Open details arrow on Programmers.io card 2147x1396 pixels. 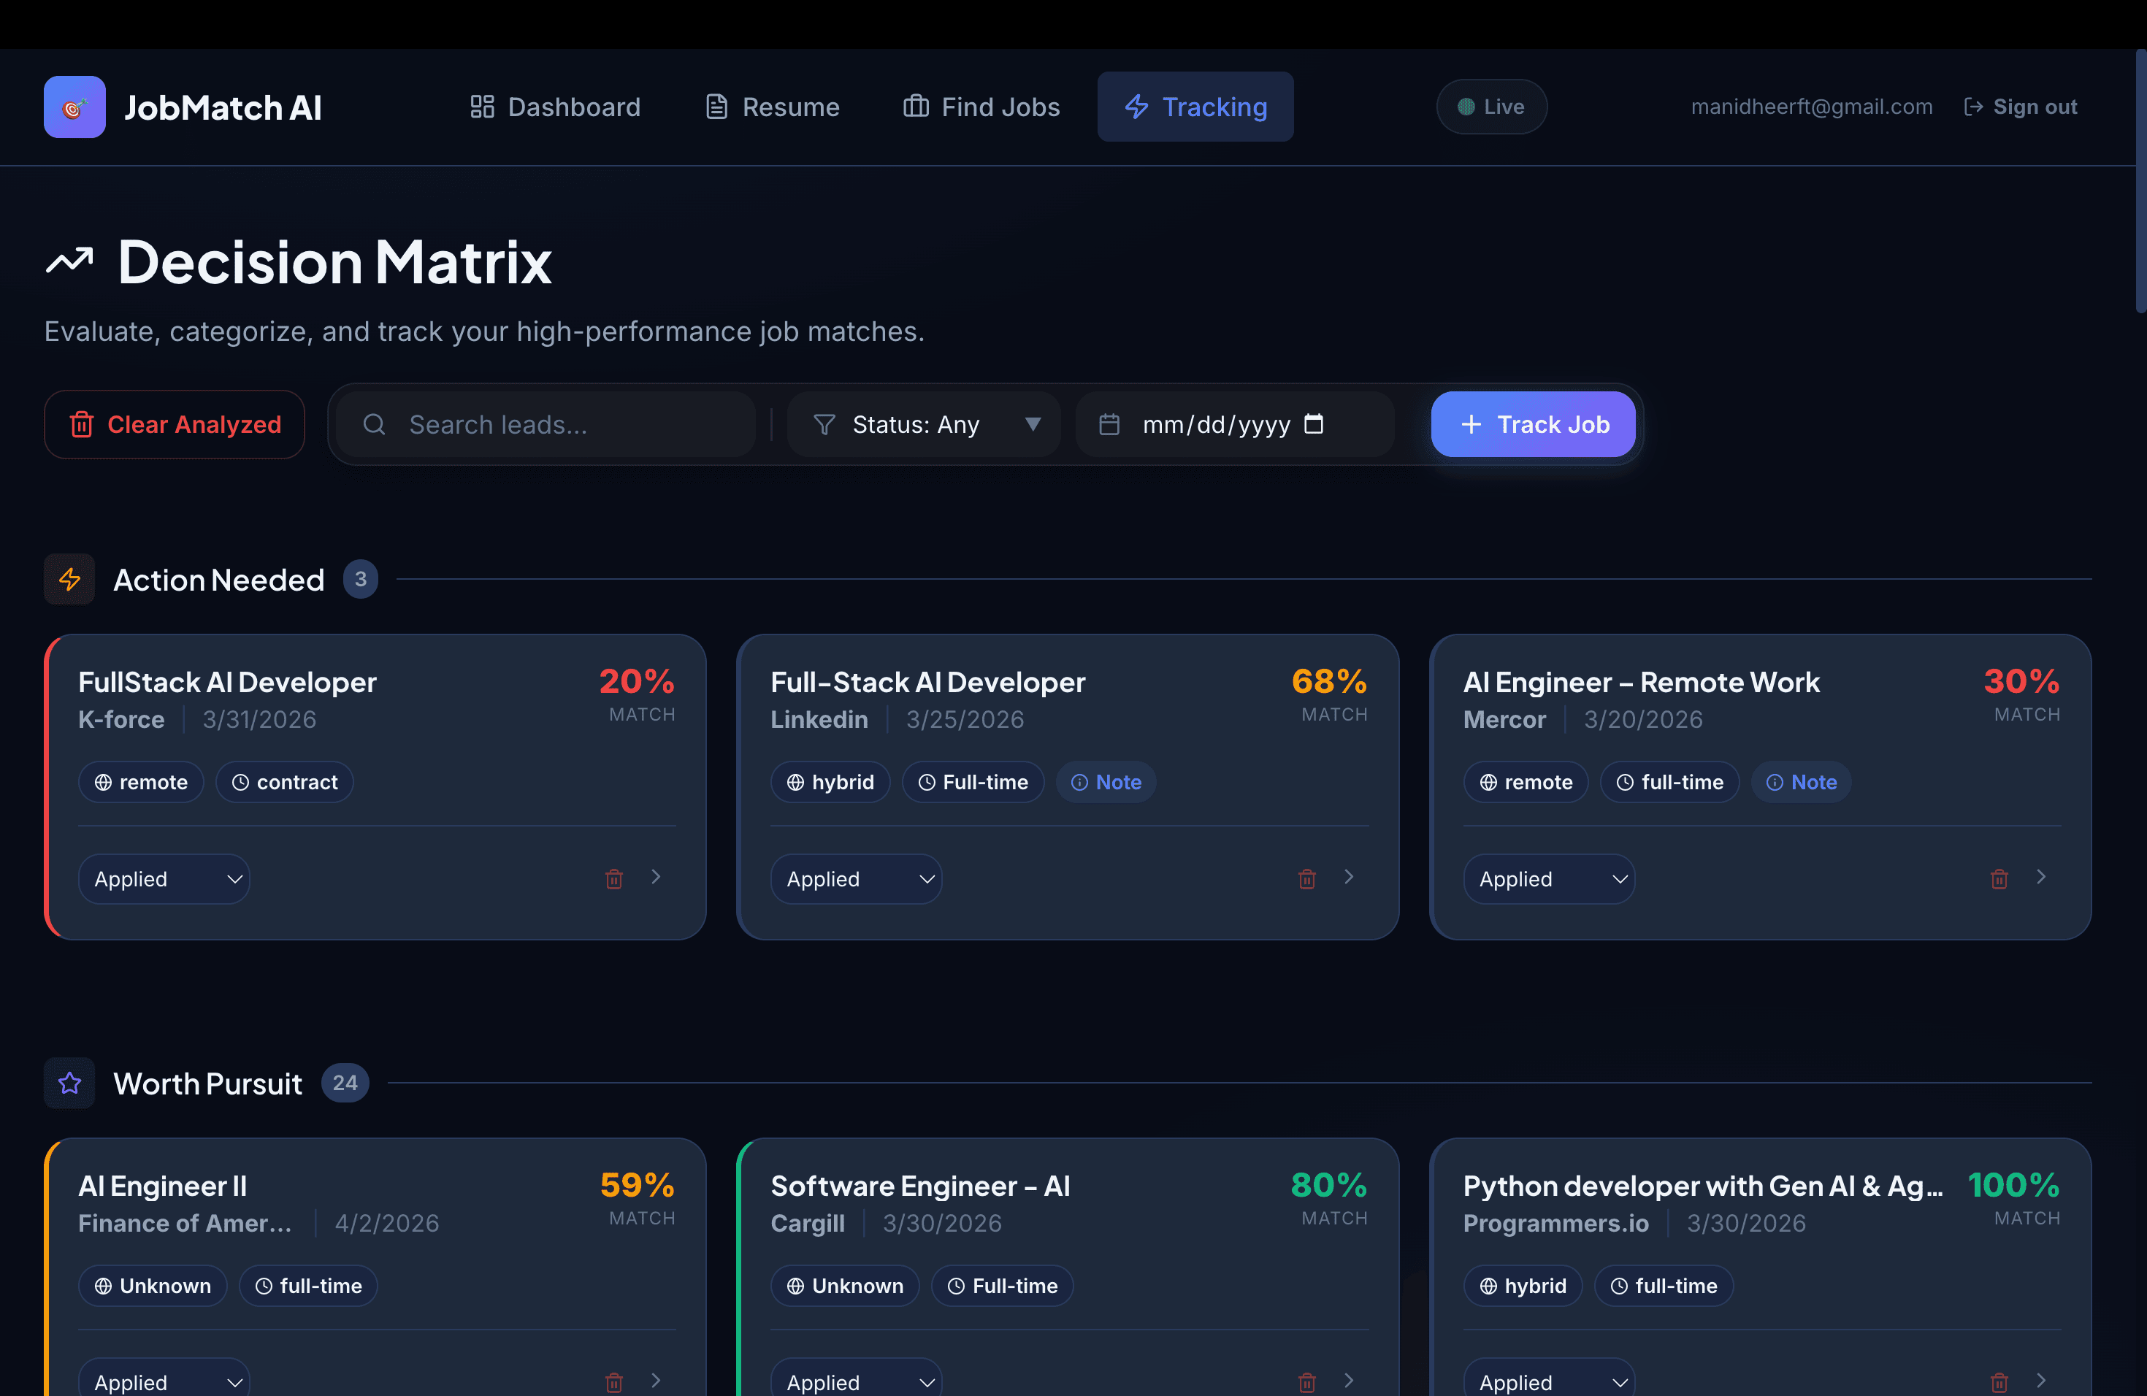tap(2041, 1381)
